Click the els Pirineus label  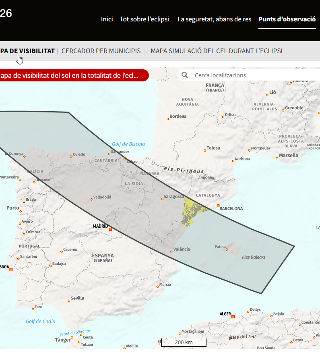coord(184,170)
